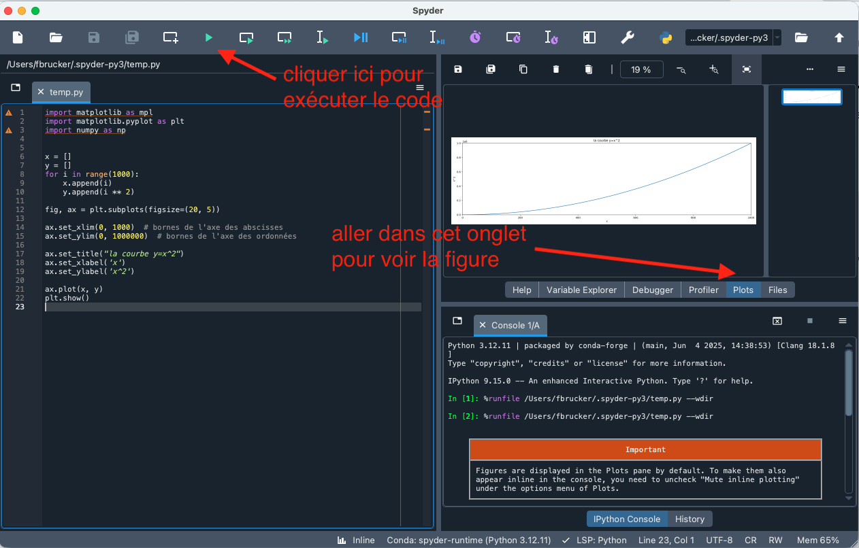Debug the current cell
859x548 pixels.
pos(399,37)
